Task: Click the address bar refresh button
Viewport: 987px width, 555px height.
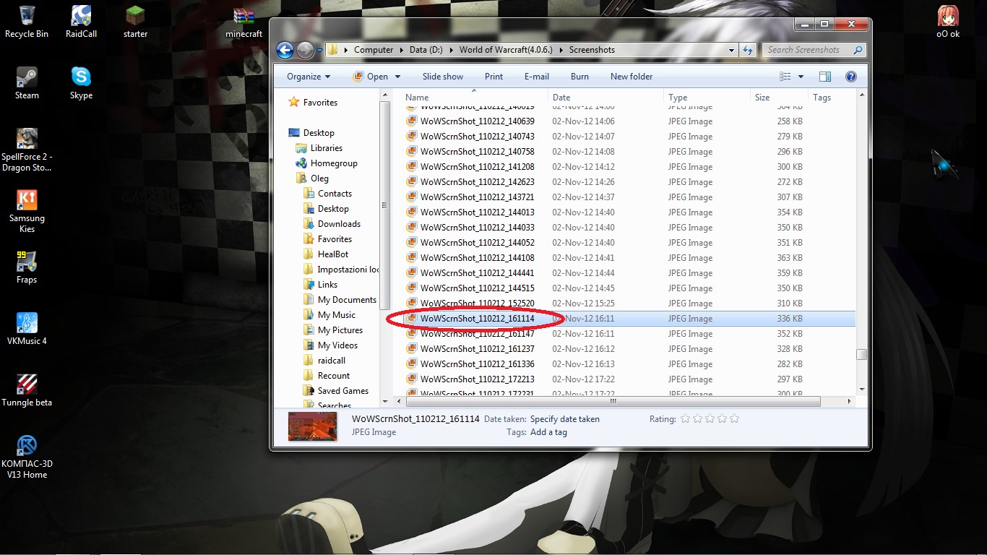Action: pos(749,50)
